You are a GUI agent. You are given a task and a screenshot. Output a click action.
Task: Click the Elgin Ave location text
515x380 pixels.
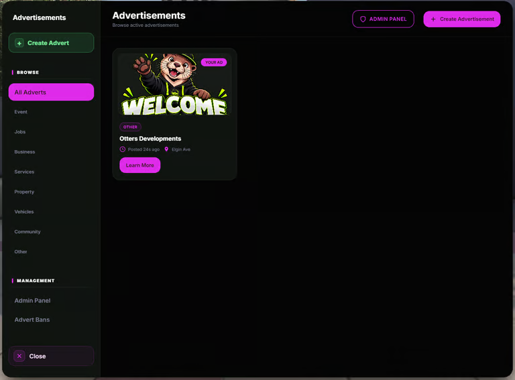[181, 149]
